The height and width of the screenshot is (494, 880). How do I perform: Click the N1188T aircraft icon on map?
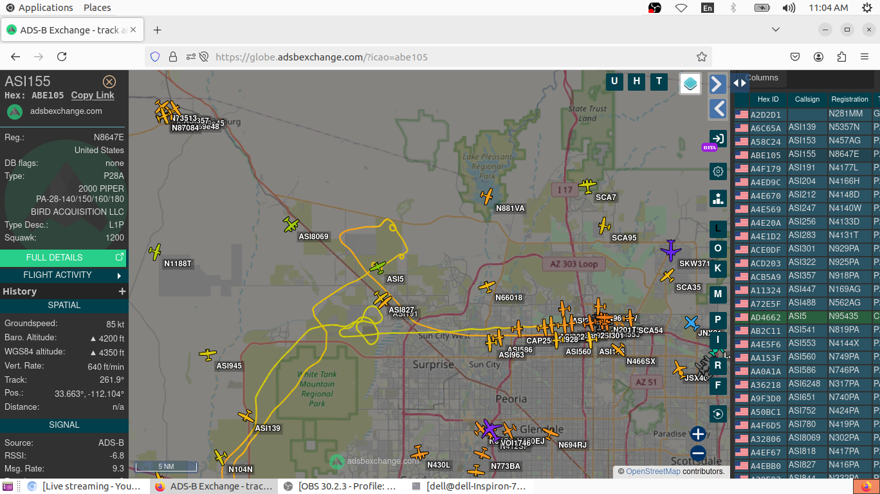155,252
